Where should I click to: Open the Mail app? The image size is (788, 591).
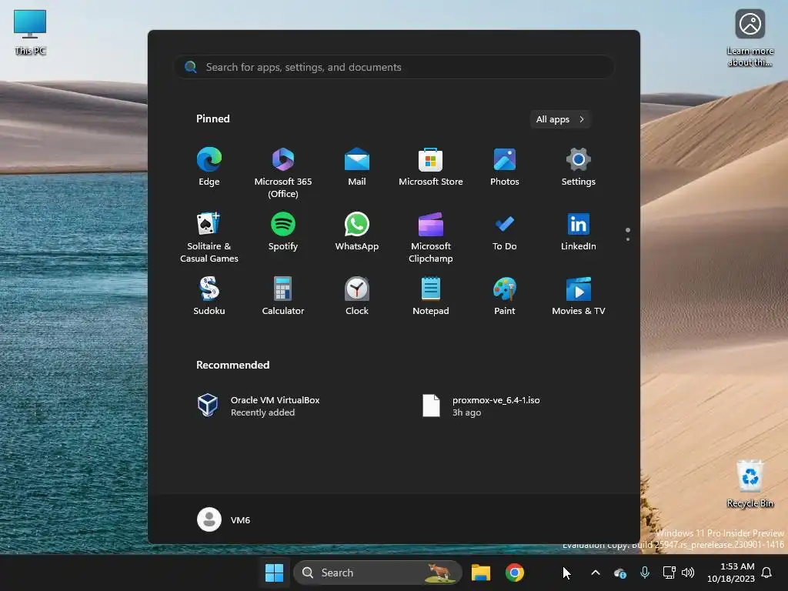coord(357,167)
